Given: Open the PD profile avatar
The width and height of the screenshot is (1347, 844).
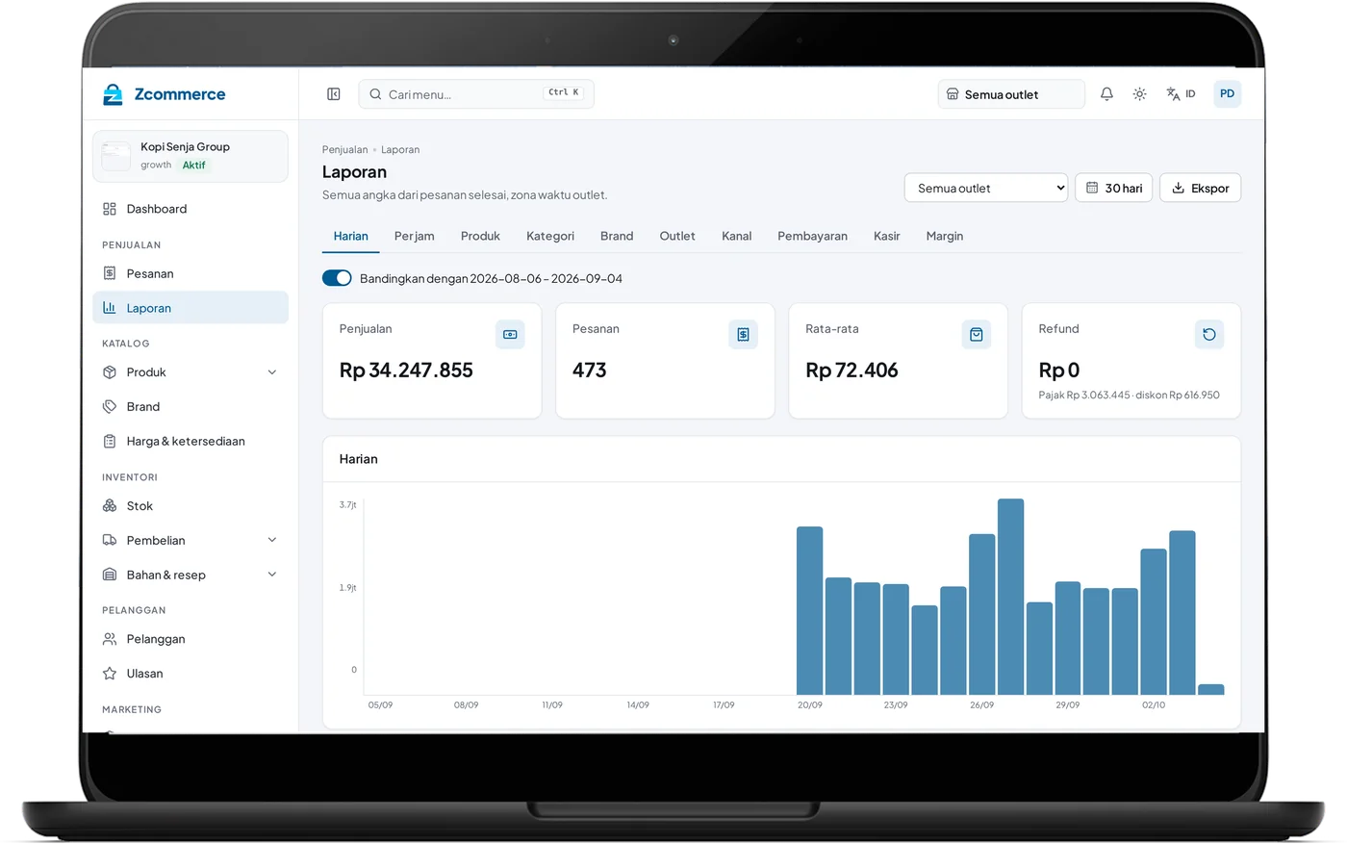Looking at the screenshot, I should coord(1227,94).
